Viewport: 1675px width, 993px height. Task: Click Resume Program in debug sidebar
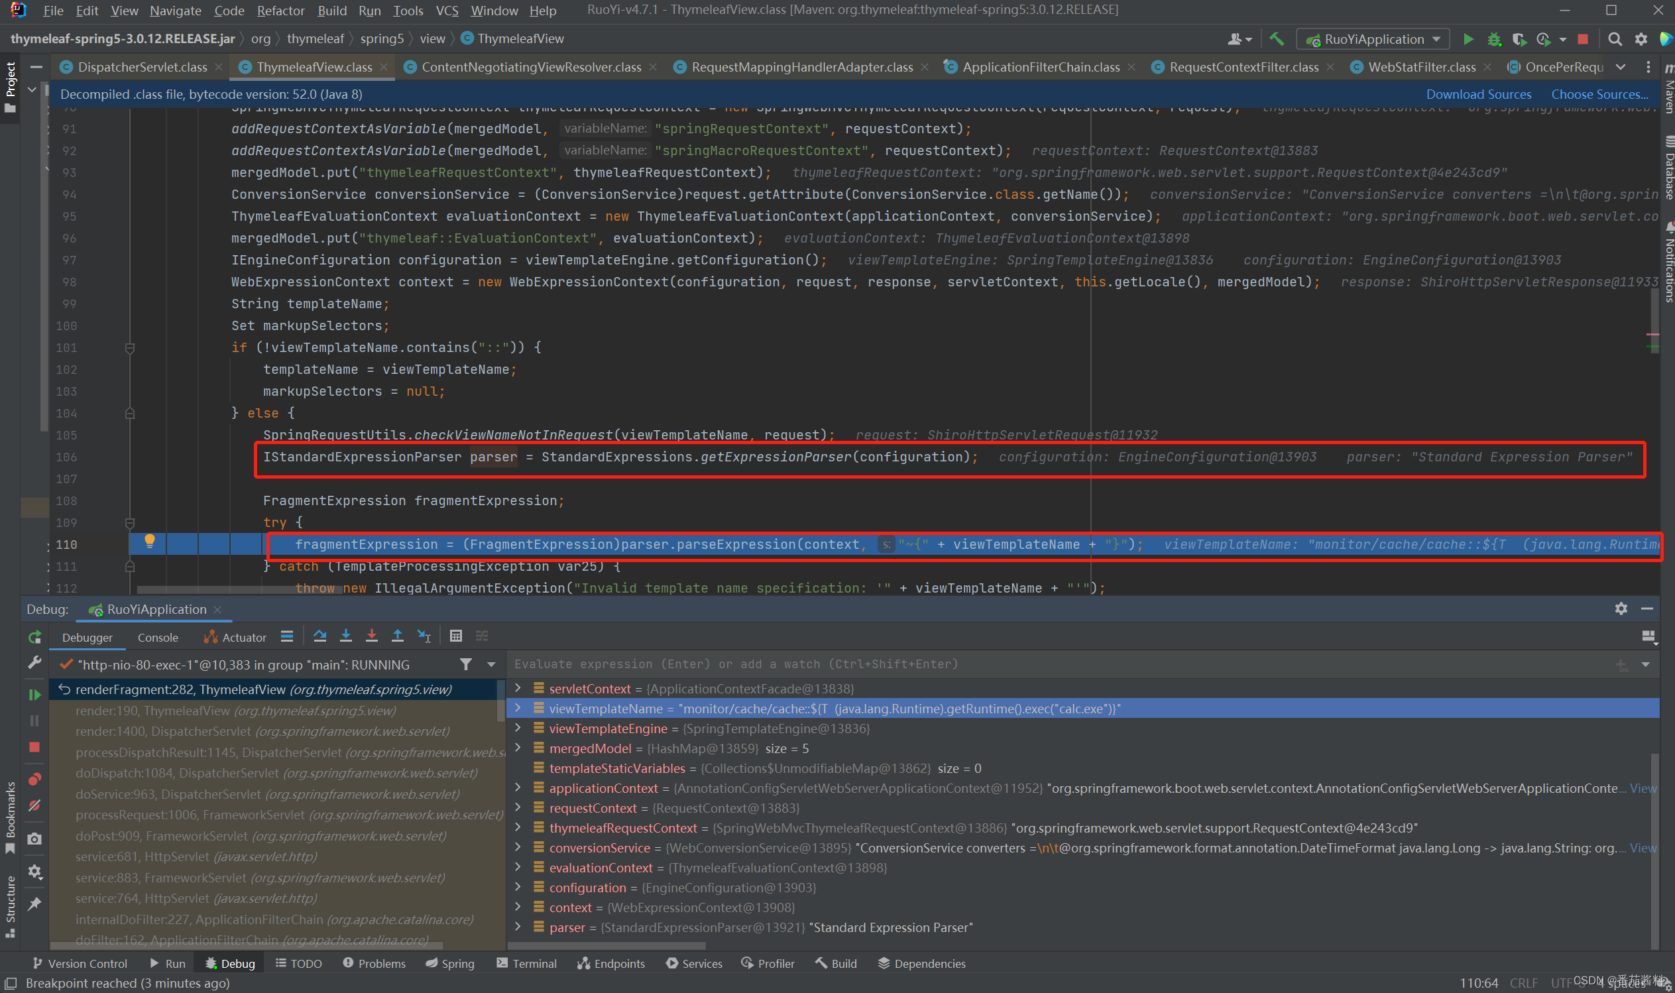tap(34, 695)
